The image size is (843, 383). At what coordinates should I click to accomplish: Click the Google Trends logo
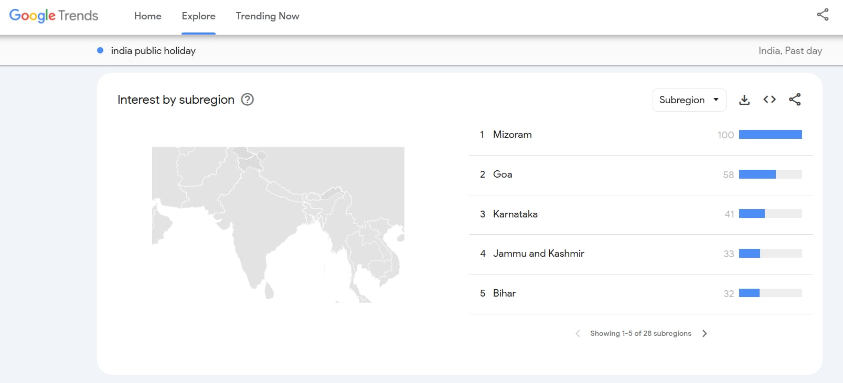pyautogui.click(x=54, y=16)
